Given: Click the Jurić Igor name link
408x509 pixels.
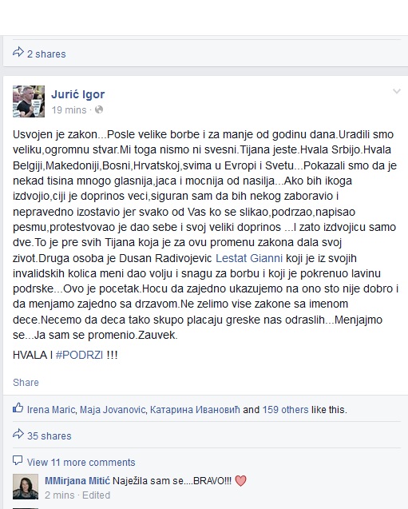Looking at the screenshot, I should click(77, 94).
